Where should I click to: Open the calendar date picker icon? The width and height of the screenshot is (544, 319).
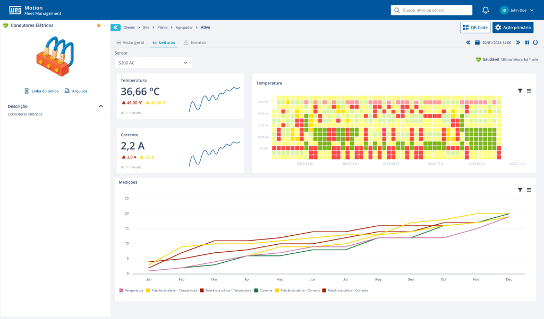click(477, 42)
